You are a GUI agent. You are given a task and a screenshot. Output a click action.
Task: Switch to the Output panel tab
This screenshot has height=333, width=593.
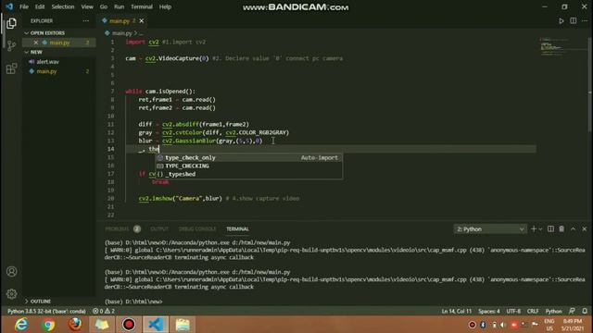click(159, 229)
